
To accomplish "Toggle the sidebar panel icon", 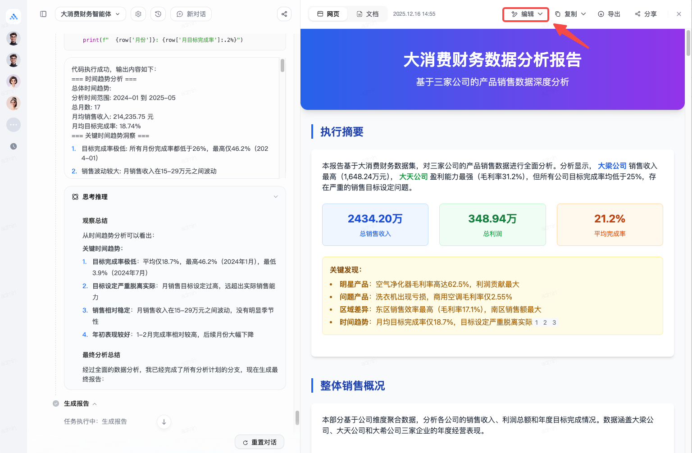I will (43, 14).
